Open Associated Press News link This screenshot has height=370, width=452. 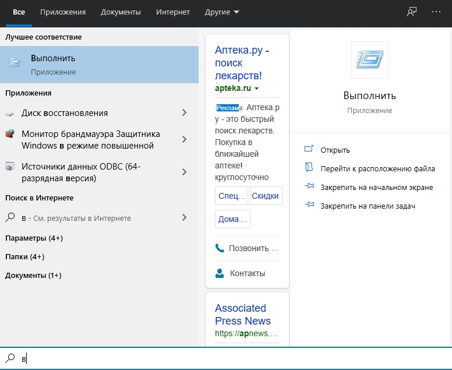(243, 314)
